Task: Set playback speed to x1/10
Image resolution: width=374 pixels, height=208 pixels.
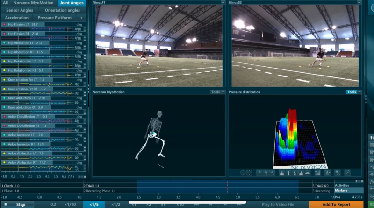Action: tap(70, 204)
